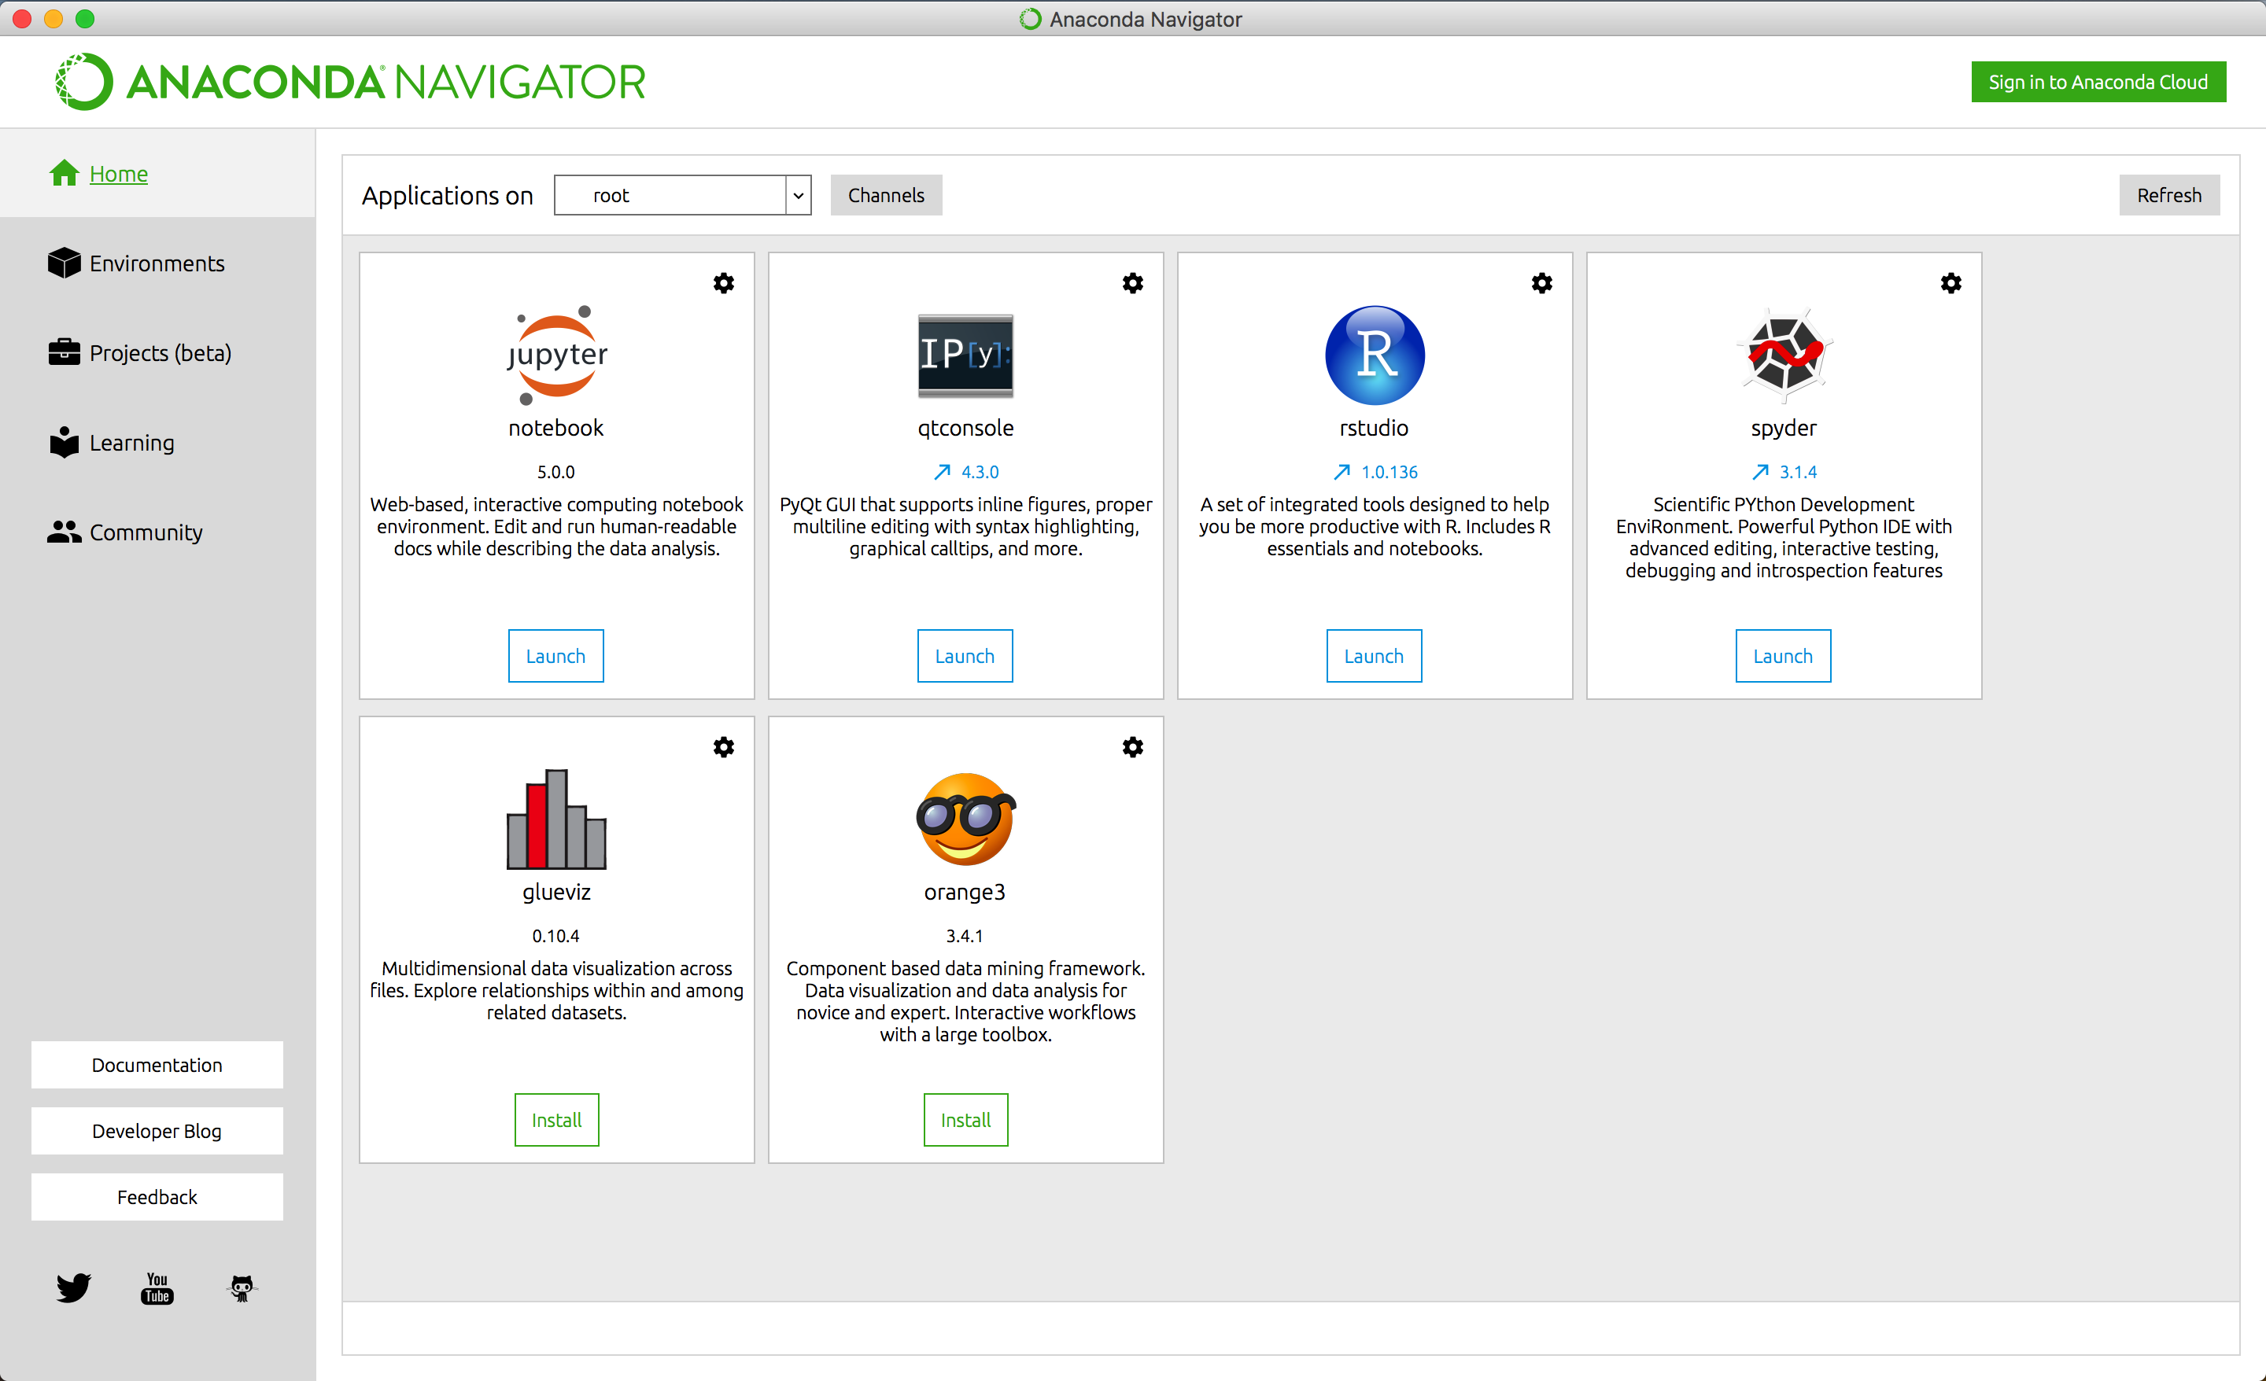
Task: Click the IPython qtconsole logo
Action: (965, 355)
